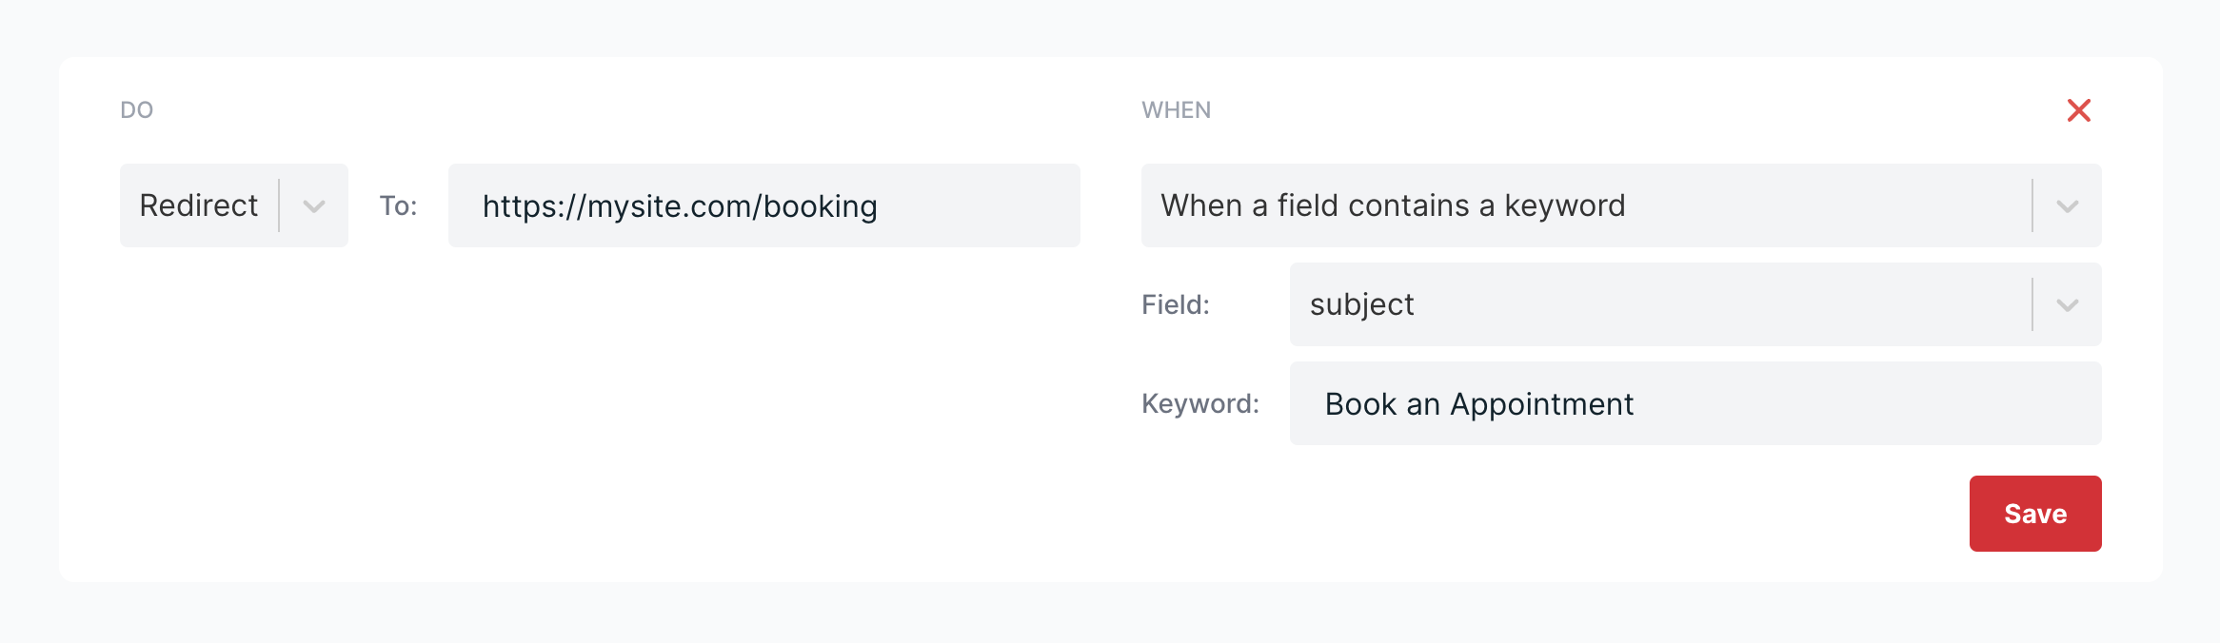The image size is (2220, 643).
Task: Open the Redirect action dropdown
Action: (x=200, y=205)
